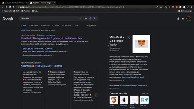Open Другие закладки folder
This screenshot has width=194, height=109.
[x=185, y=11]
